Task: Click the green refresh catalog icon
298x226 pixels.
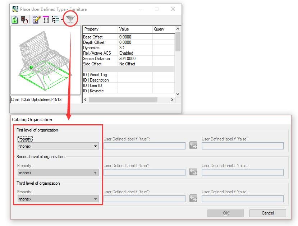Action: pos(15,19)
